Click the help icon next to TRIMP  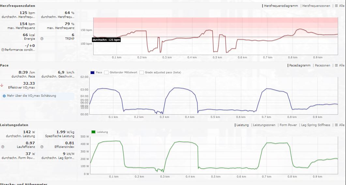click(42, 38)
